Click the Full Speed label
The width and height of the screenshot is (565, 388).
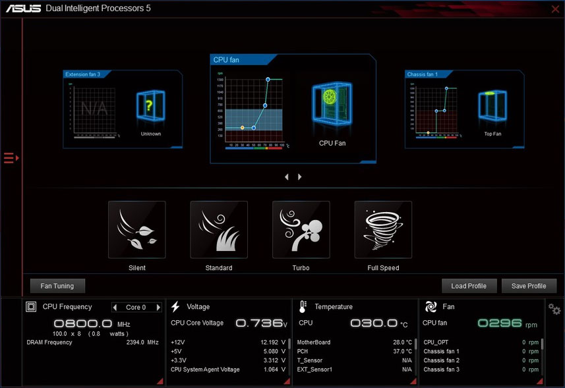383,268
